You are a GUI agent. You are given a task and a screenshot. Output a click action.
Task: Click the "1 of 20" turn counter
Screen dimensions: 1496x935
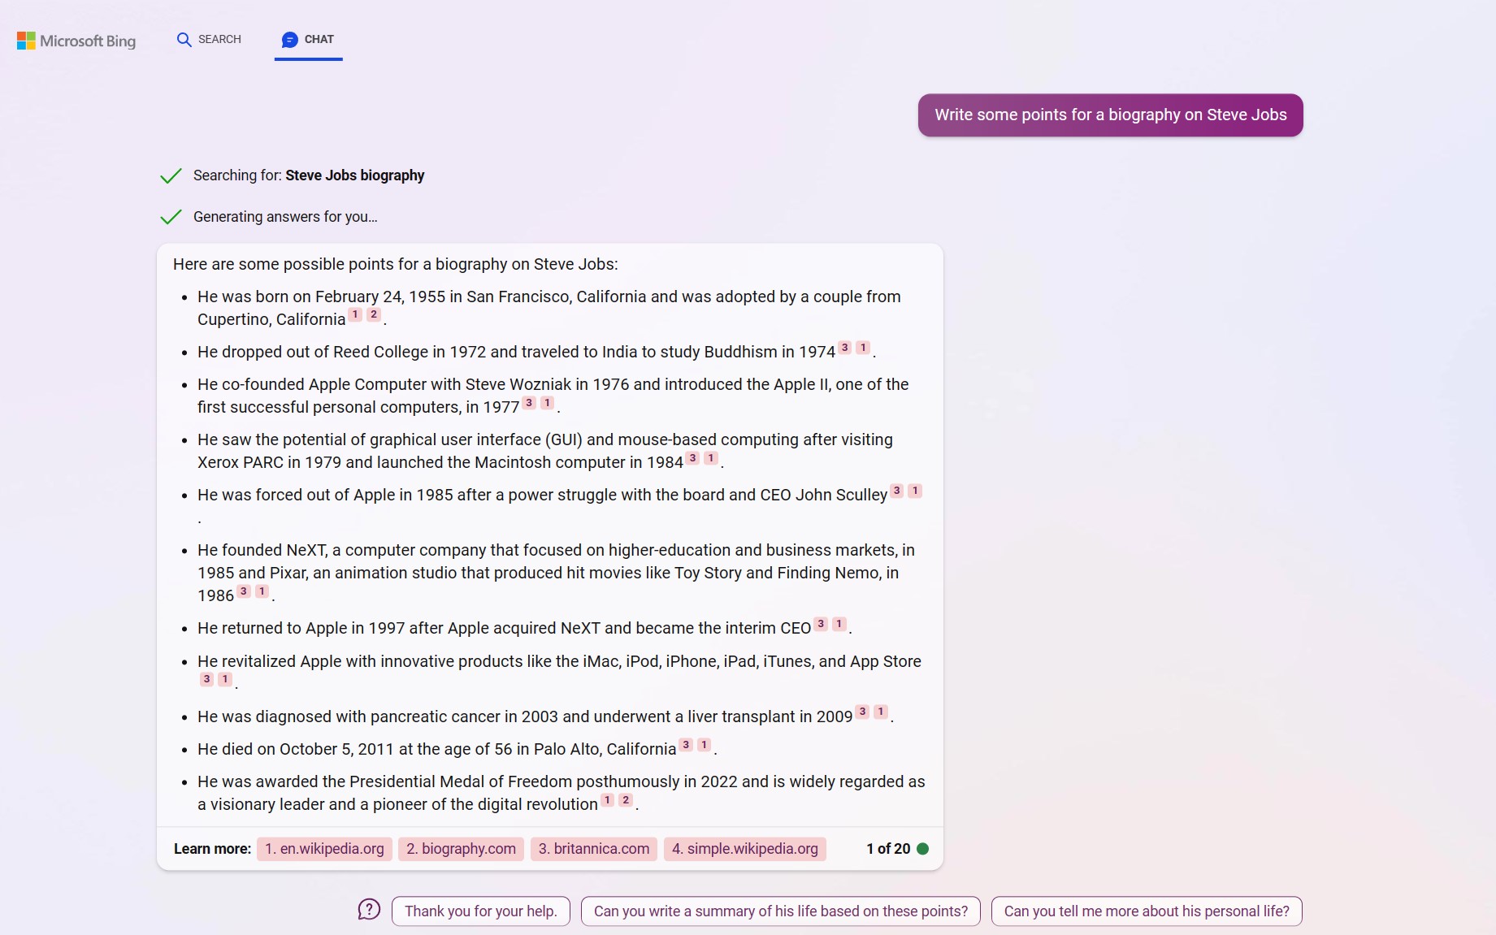[888, 849]
